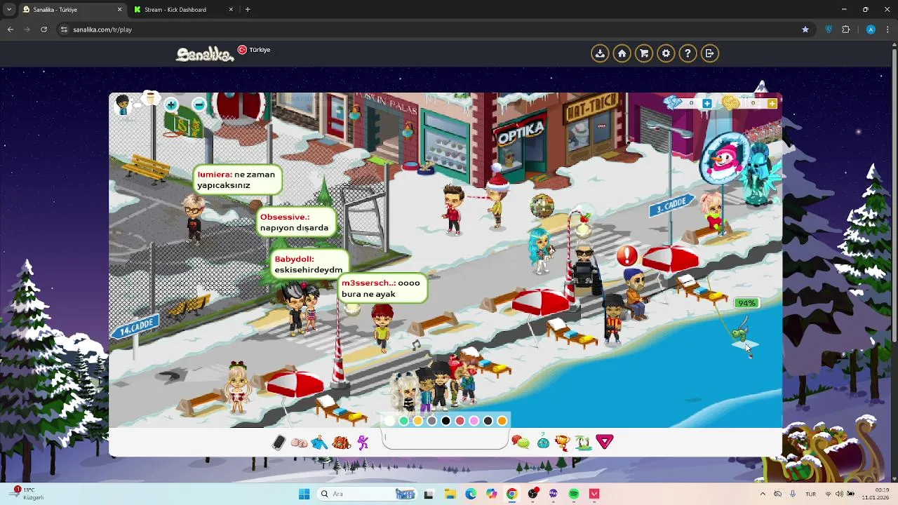
Task: Add diamonds with the blue plus
Action: pyautogui.click(x=707, y=103)
